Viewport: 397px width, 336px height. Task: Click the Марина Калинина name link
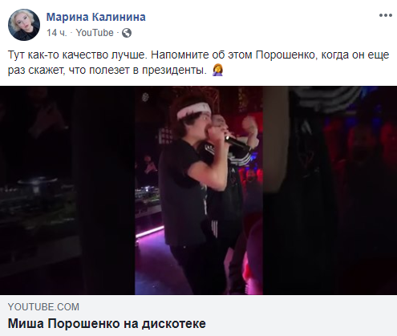[x=96, y=17]
